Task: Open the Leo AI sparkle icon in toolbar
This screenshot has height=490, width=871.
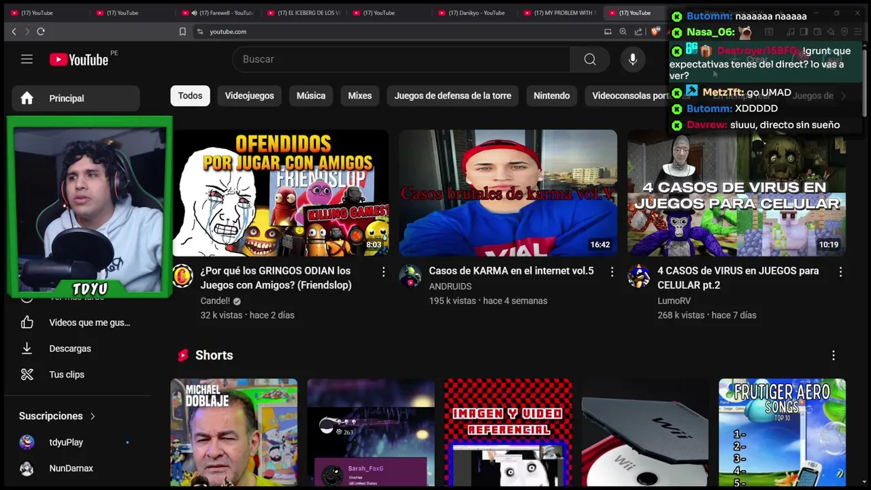Action: [x=831, y=31]
